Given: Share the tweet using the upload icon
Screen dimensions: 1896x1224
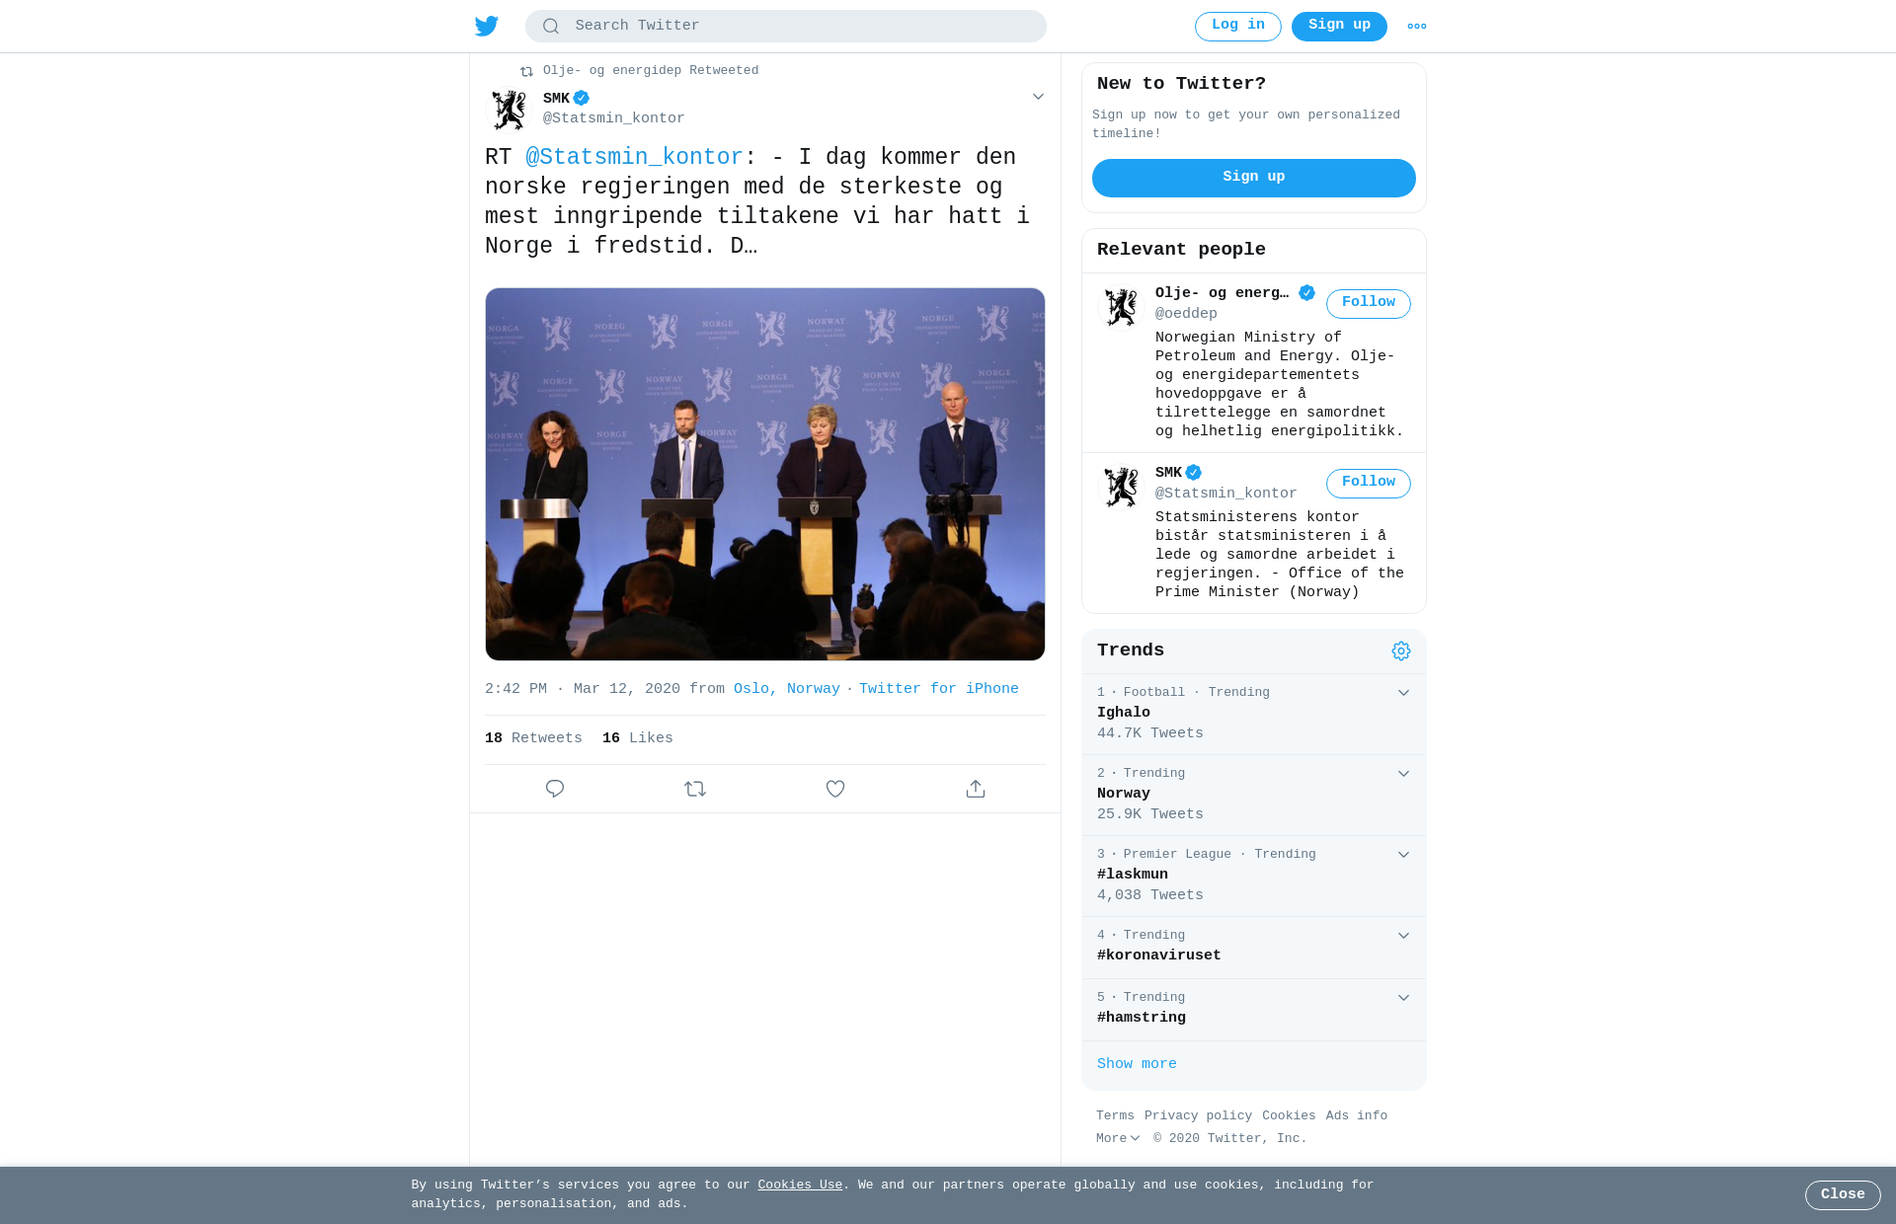Looking at the screenshot, I should [976, 789].
